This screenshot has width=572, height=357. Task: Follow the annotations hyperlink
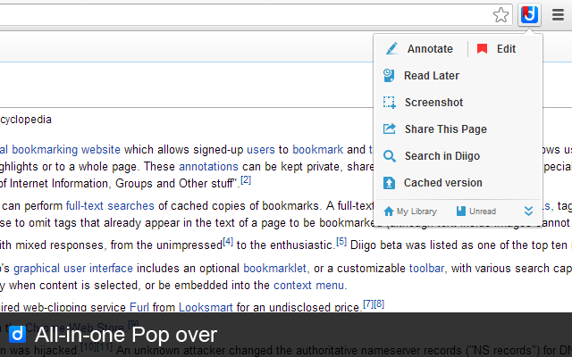point(208,167)
